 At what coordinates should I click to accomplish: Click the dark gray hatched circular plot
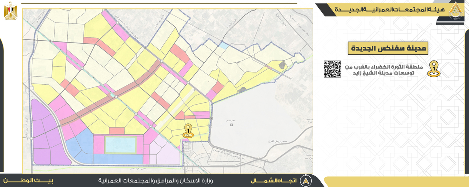(243, 90)
